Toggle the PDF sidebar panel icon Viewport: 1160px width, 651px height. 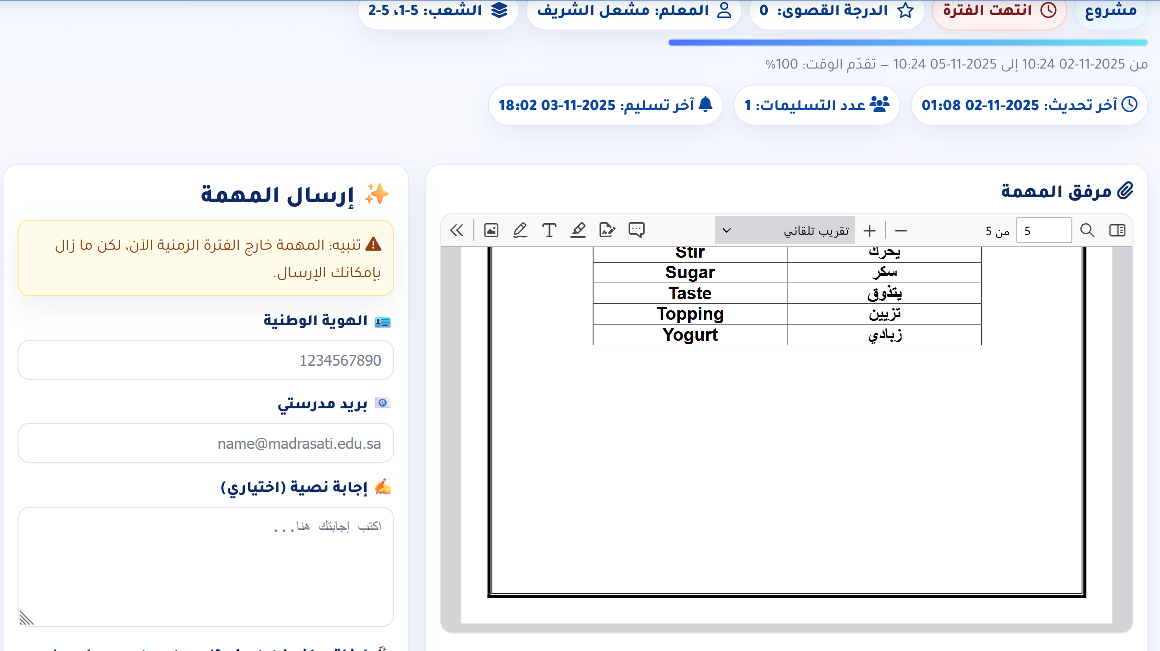(x=1117, y=230)
